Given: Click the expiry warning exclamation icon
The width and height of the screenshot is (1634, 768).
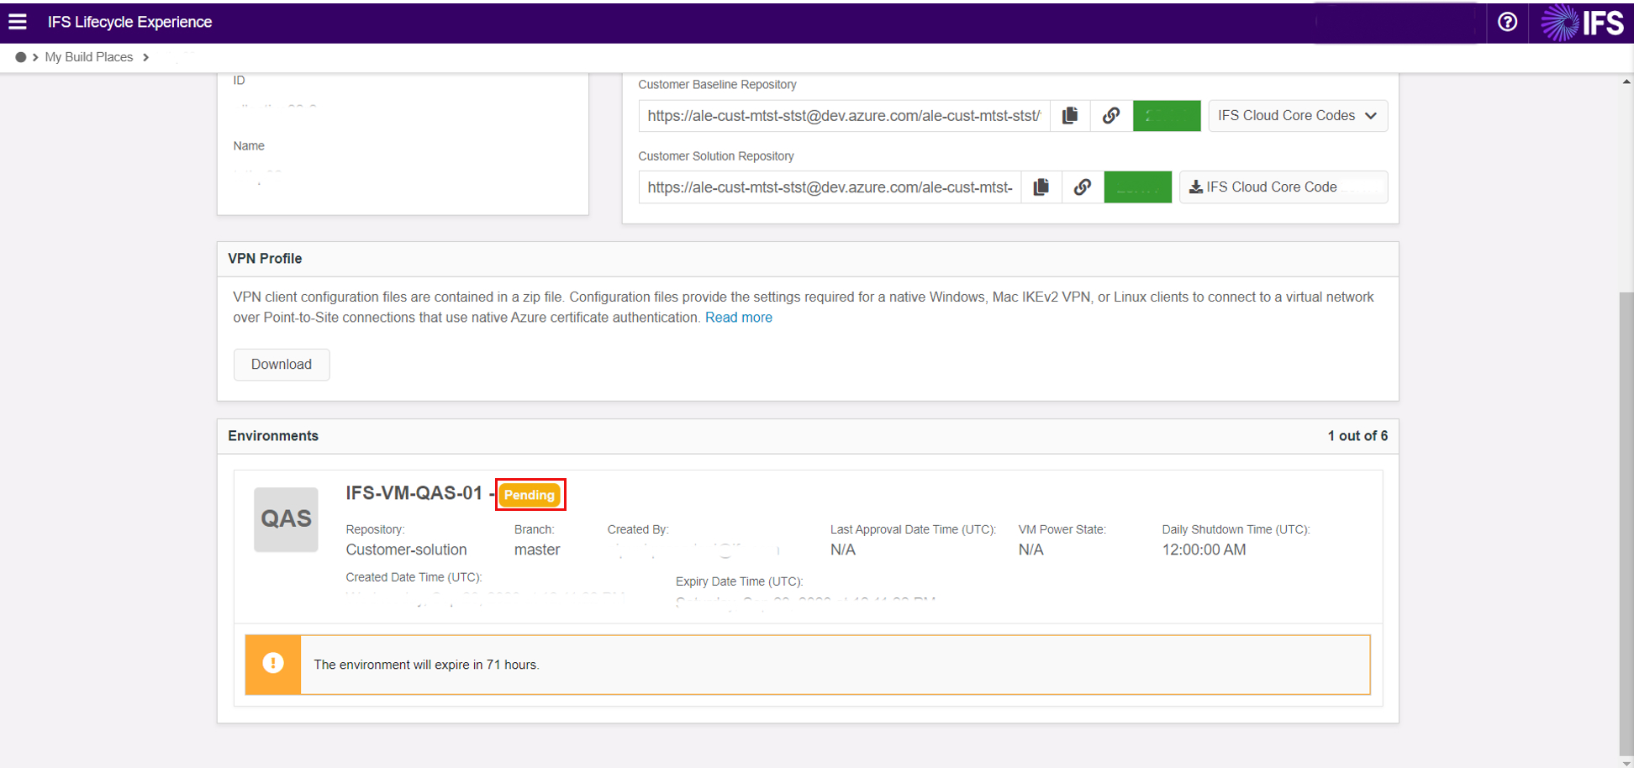Looking at the screenshot, I should click(x=273, y=664).
